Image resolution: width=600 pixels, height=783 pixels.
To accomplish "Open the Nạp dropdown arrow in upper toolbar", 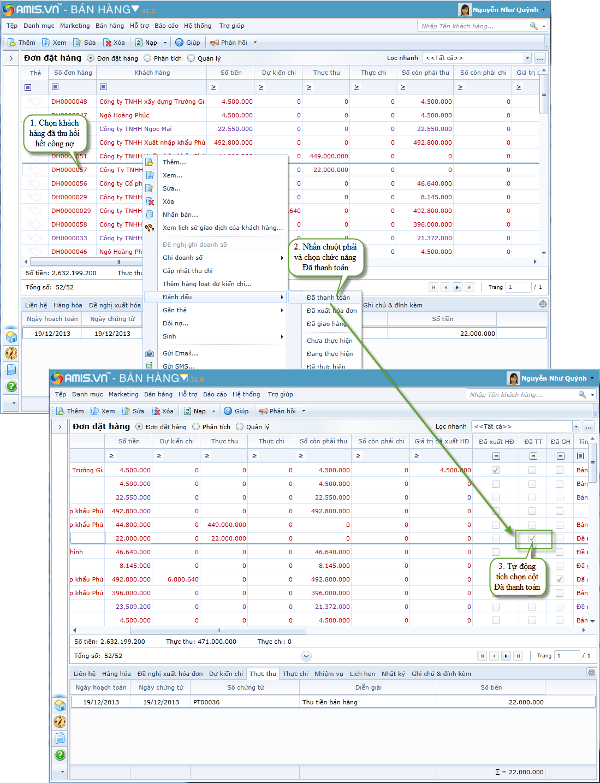I will [165, 43].
